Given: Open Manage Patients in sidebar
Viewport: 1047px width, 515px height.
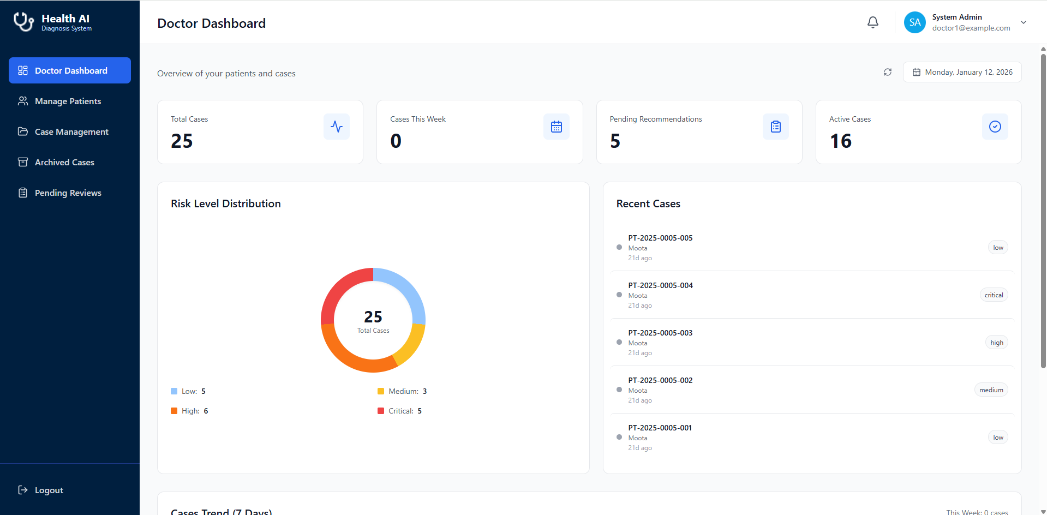Looking at the screenshot, I should click(x=70, y=101).
